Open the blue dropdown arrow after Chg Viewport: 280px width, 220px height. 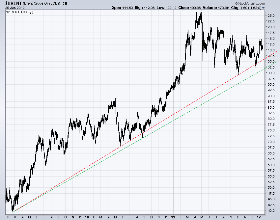click(x=263, y=8)
